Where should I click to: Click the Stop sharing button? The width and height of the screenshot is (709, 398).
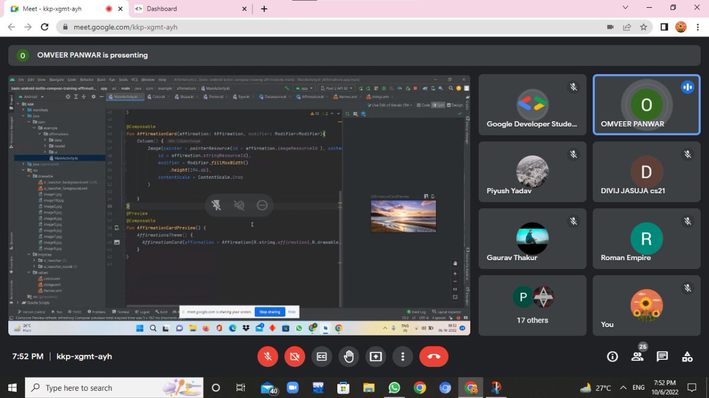270,312
